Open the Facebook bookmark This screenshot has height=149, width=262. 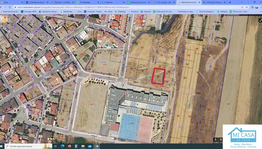[146, 12]
